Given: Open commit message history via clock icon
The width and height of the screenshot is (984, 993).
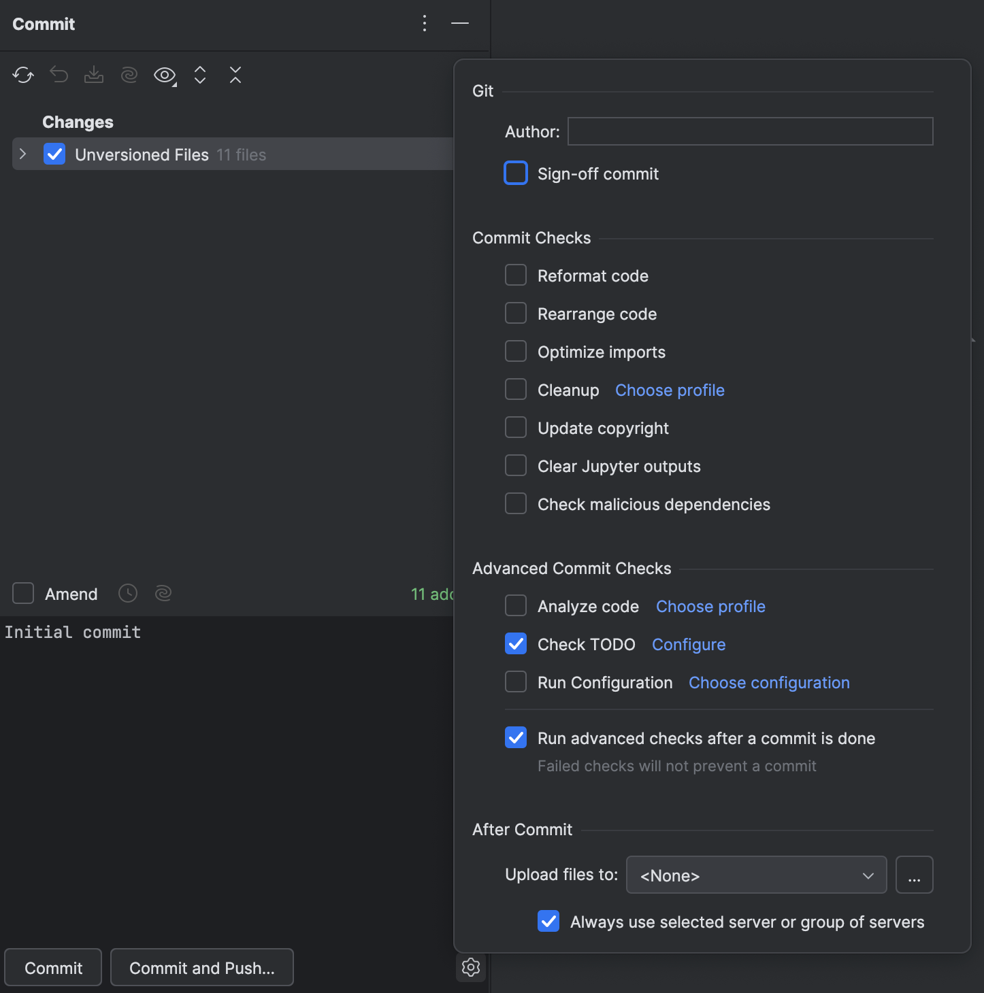Looking at the screenshot, I should (127, 593).
